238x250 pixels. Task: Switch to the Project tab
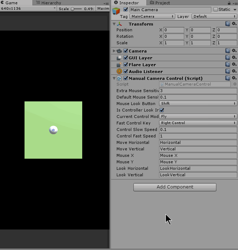[160, 3]
